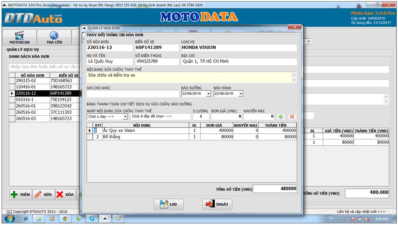This screenshot has height=225, width=398.
Task: Click muted volume tray icon
Action: click(367, 219)
